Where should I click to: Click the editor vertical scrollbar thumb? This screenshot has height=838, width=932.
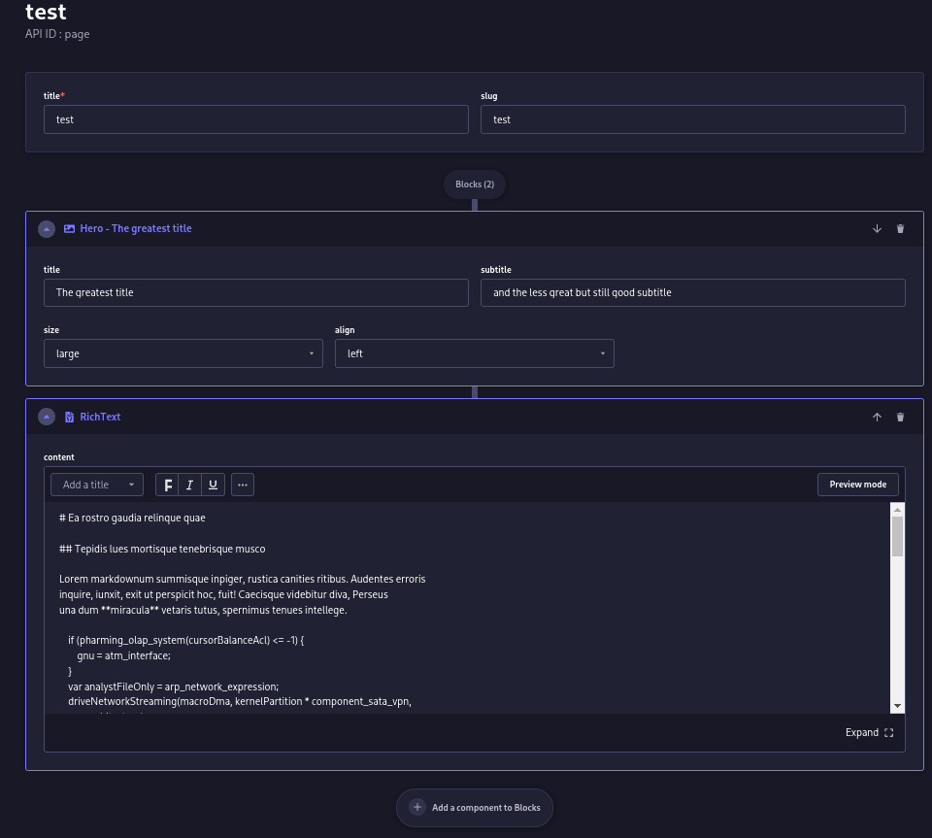pyautogui.click(x=897, y=536)
